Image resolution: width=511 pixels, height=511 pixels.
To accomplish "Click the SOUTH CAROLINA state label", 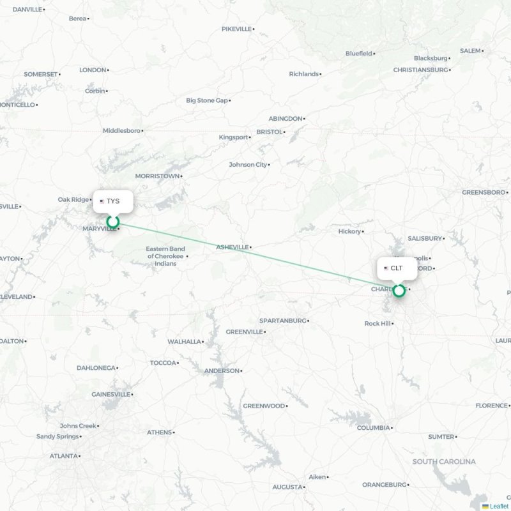I will click(x=444, y=461).
